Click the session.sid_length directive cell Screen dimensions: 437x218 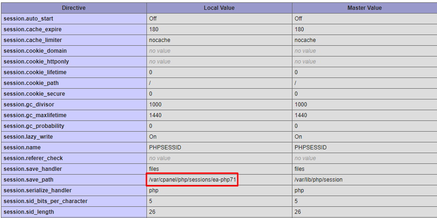pyautogui.click(x=74, y=212)
